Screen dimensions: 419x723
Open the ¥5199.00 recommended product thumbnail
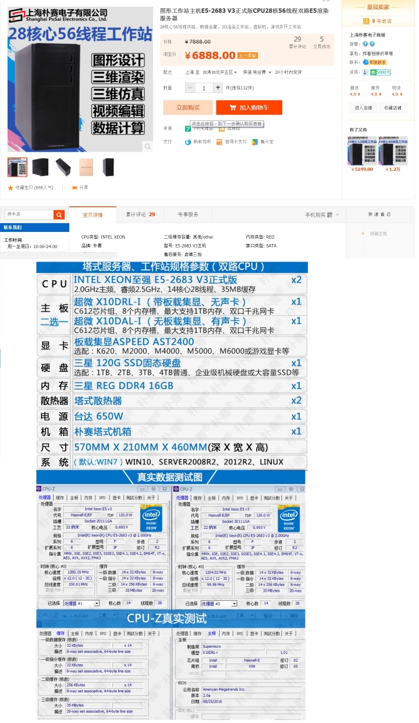tap(362, 151)
